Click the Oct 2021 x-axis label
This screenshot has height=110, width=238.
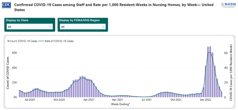coord(176,100)
